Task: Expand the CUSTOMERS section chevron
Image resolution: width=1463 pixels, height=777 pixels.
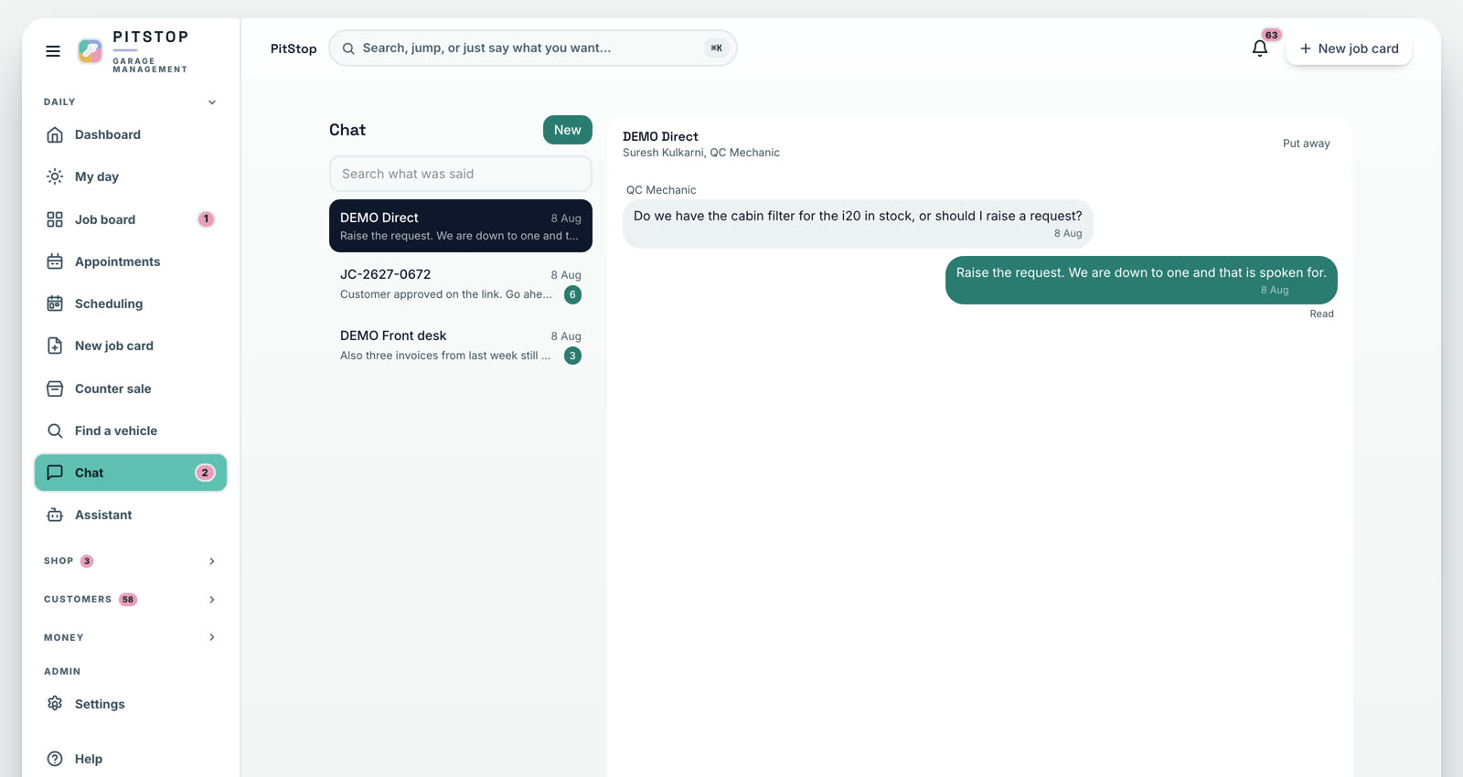Action: click(212, 600)
